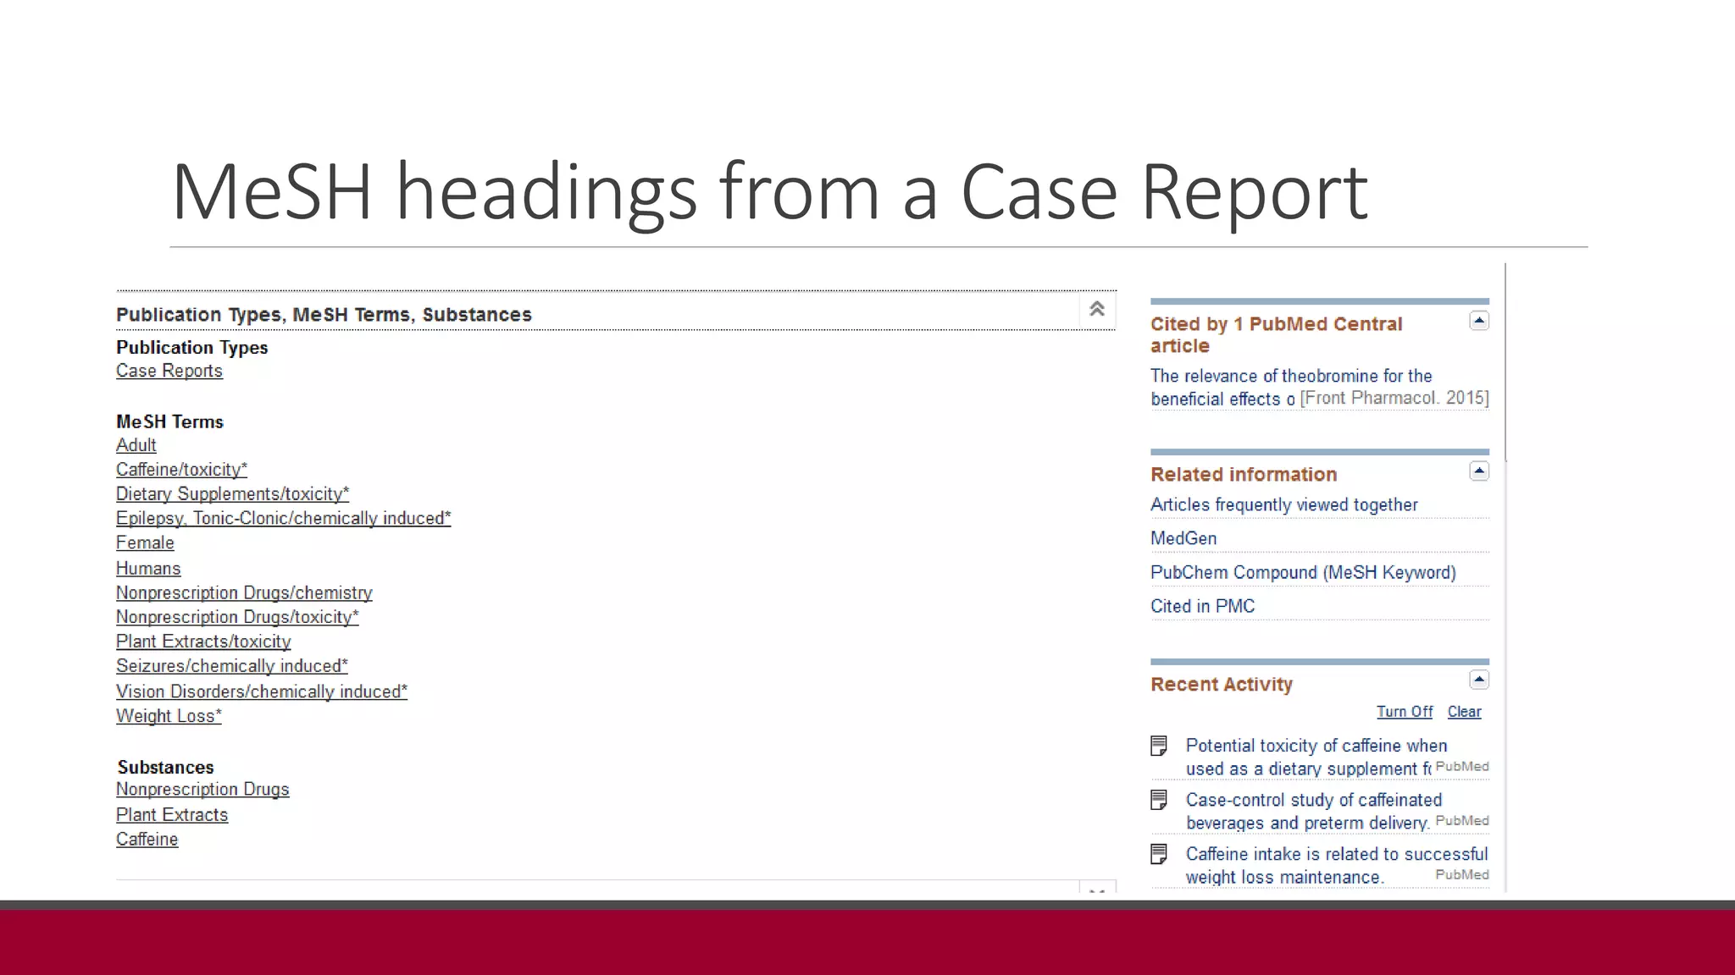The width and height of the screenshot is (1735, 975).
Task: Click the Related information heading
Action: pyautogui.click(x=1244, y=475)
